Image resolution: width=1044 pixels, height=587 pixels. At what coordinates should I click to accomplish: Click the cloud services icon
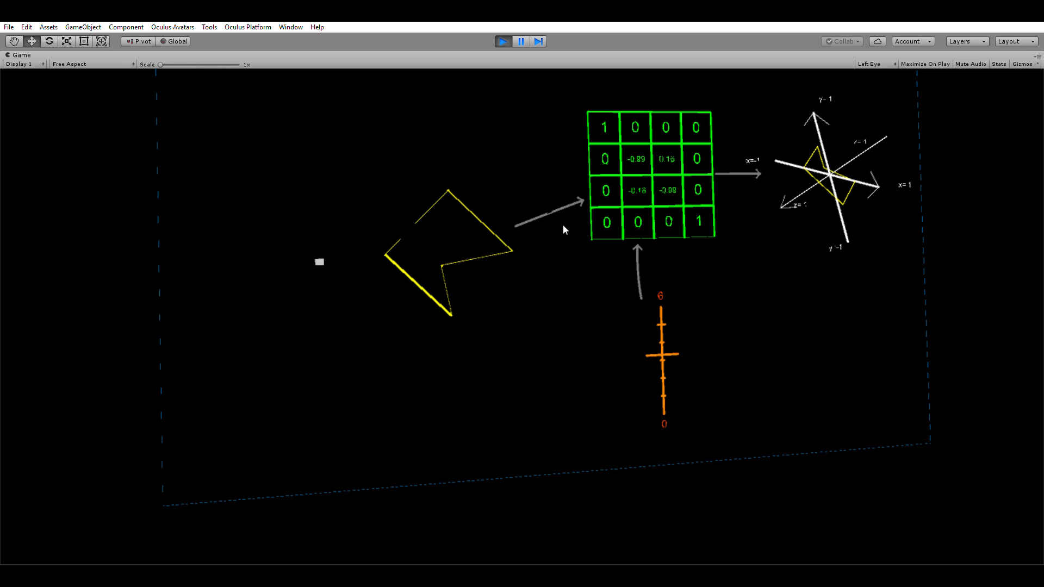(877, 41)
